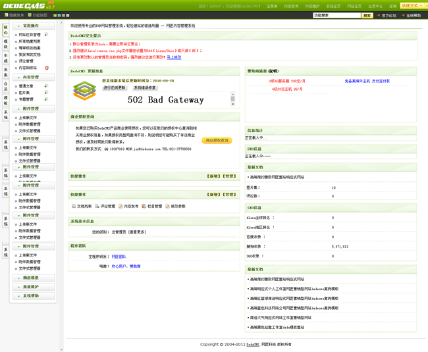The image size is (428, 352).
Task: Click the 进行在线更新 button
Action: click(114, 88)
